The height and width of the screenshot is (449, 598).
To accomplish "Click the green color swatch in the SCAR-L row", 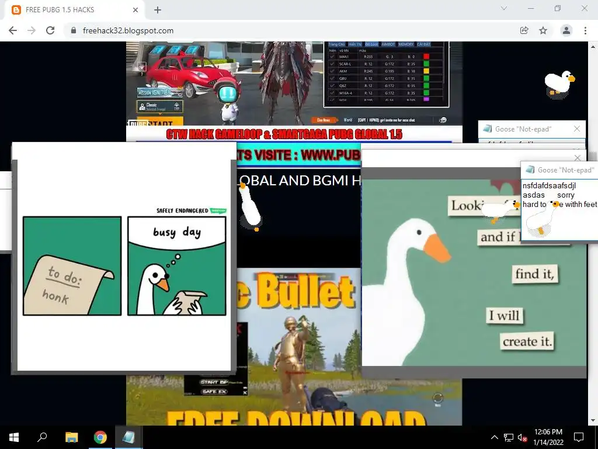I will 426,64.
